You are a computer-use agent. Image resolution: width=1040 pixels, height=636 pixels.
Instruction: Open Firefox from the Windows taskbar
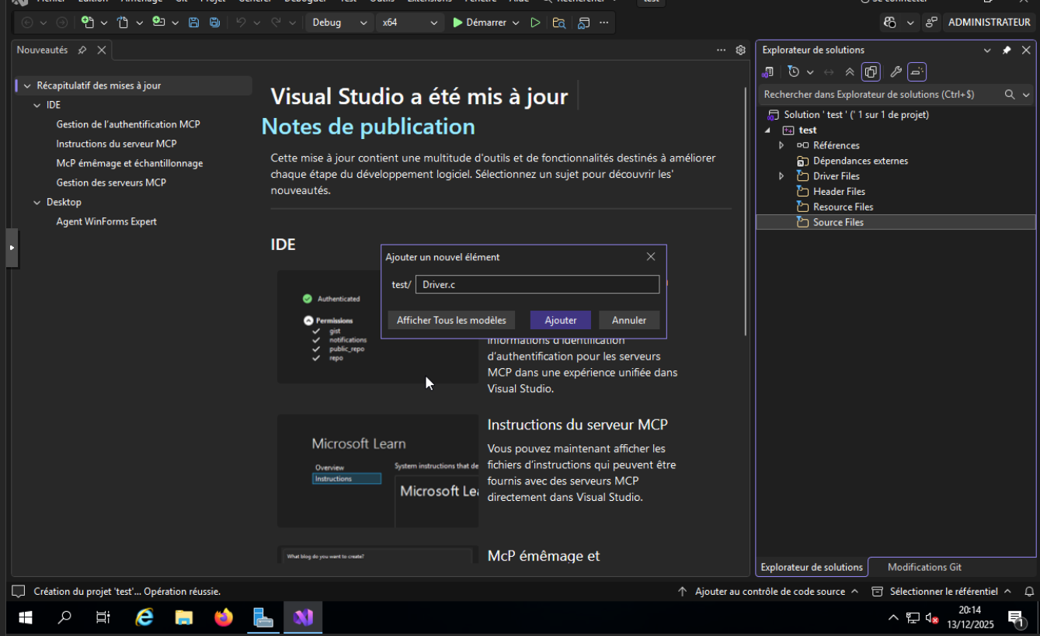coord(224,617)
